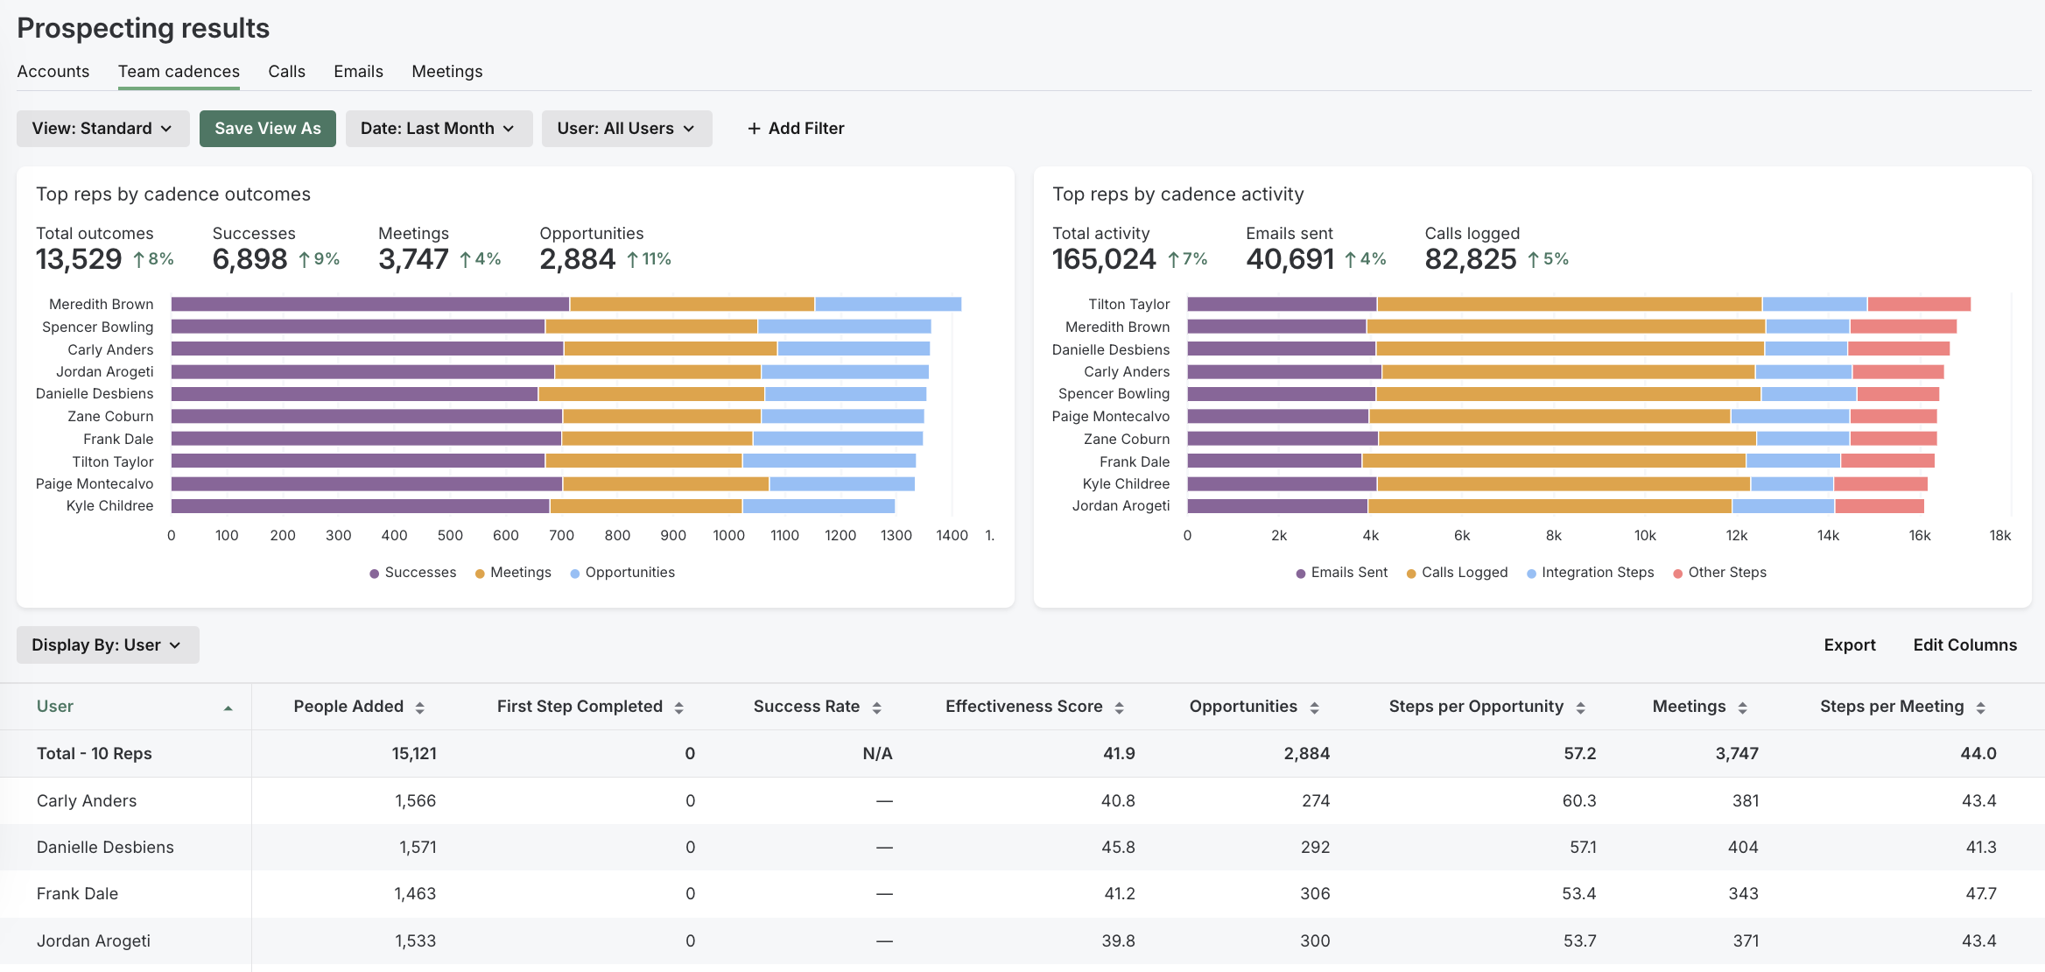Viewport: 2045px width, 972px height.
Task: Open the View: Standard dropdown
Action: (x=102, y=128)
